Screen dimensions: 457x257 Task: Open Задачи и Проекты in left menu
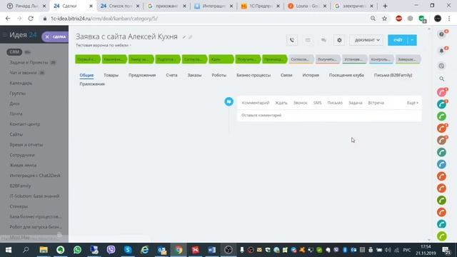point(29,63)
